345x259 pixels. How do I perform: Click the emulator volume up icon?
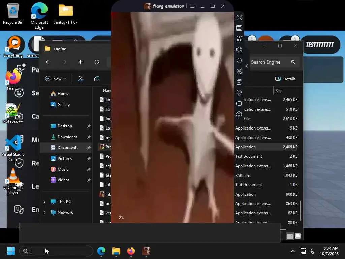click(239, 50)
